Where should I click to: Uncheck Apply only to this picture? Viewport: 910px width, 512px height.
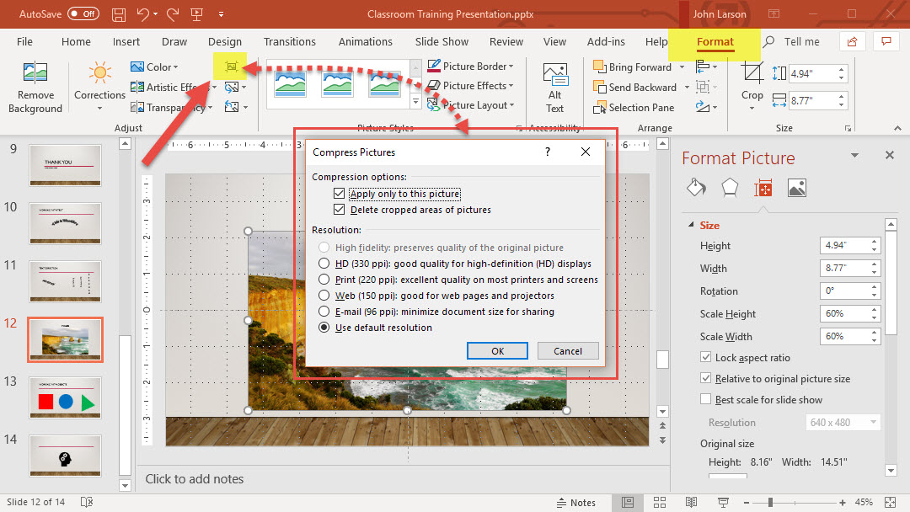pyautogui.click(x=340, y=194)
